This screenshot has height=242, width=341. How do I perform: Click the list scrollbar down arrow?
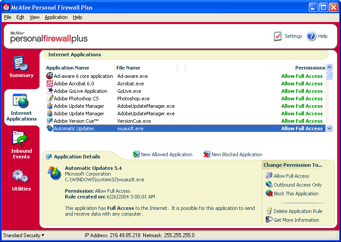(x=329, y=128)
